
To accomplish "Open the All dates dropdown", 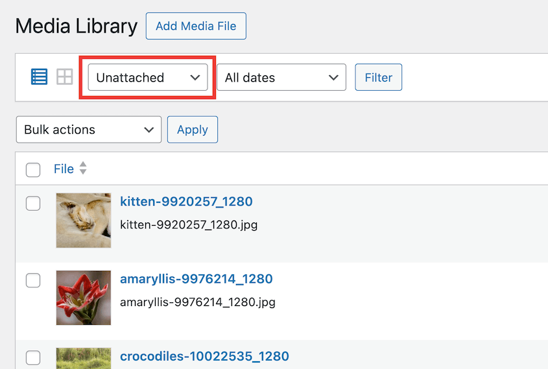I will point(281,78).
